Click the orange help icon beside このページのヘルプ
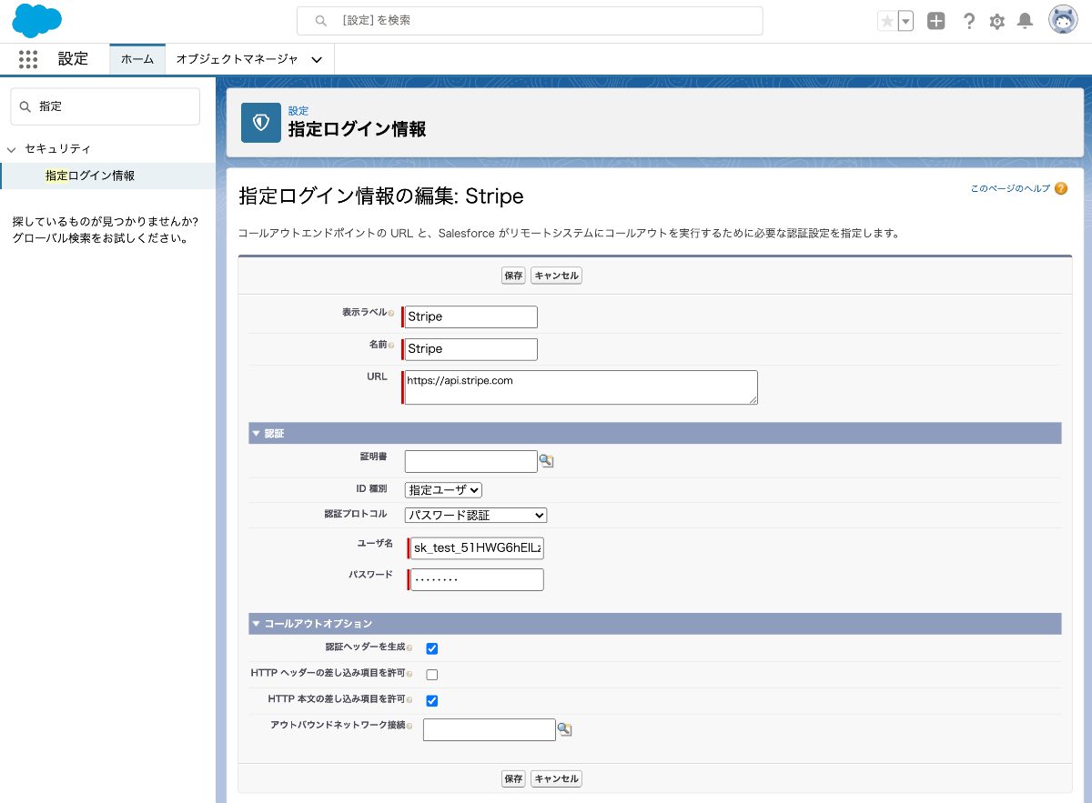This screenshot has width=1092, height=803. coord(1061,189)
